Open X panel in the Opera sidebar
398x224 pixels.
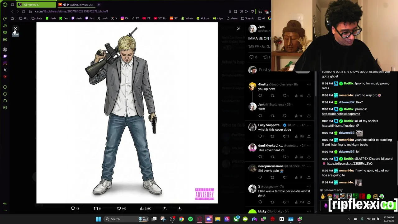5,70
